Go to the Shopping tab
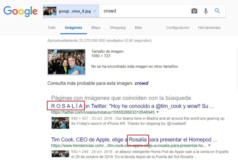Image resolution: width=238 pixels, height=162 pixels. [x=118, y=27]
